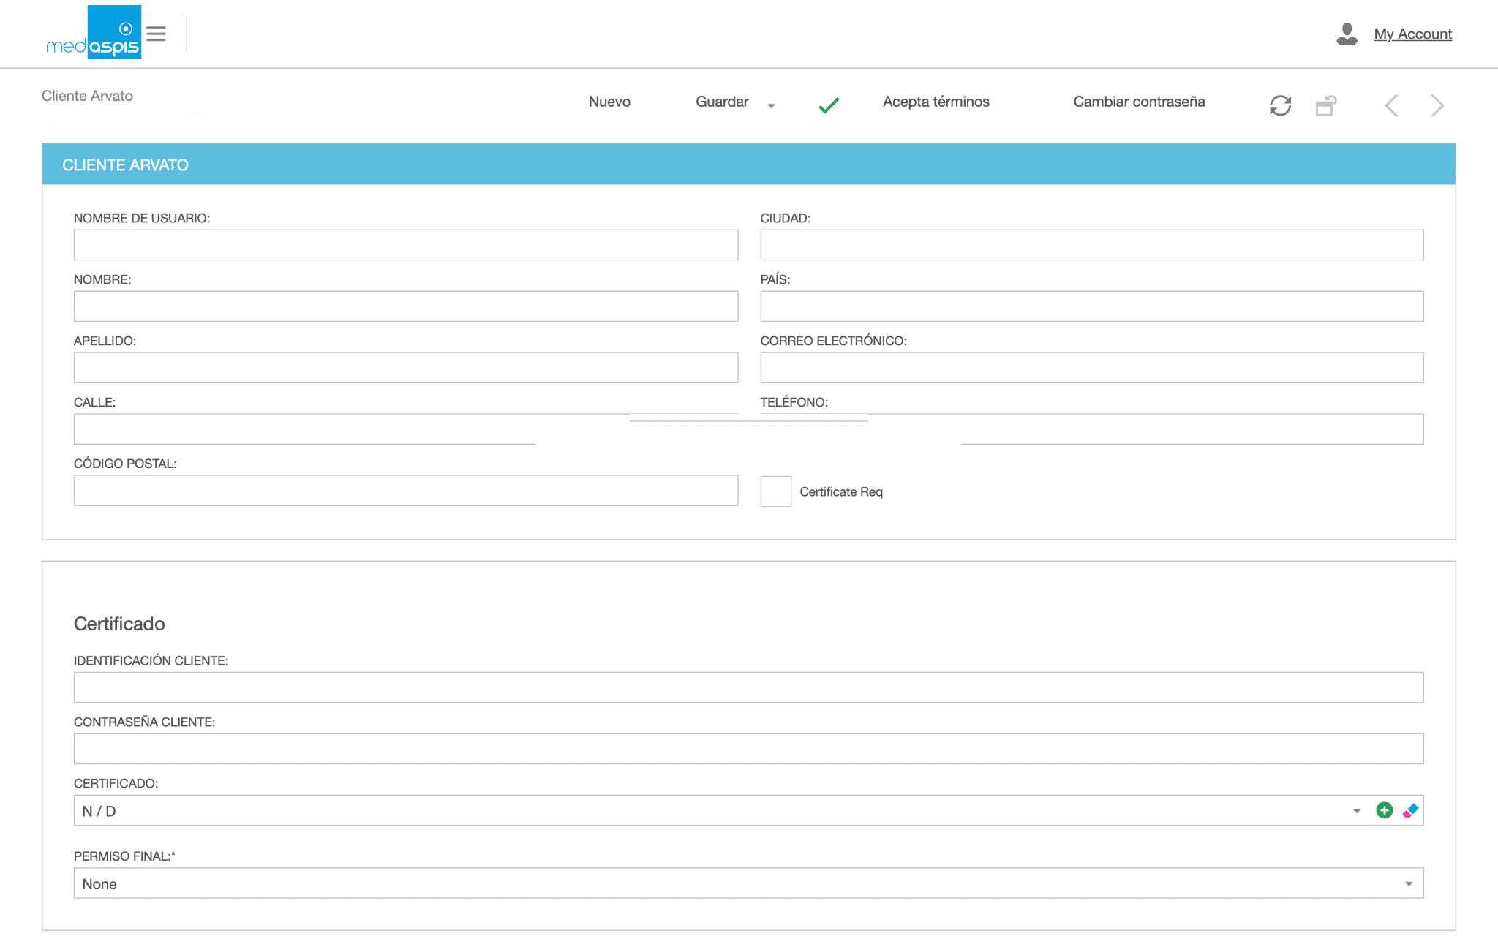
Task: Focus the Correo electrónico input field
Action: coord(1091,368)
